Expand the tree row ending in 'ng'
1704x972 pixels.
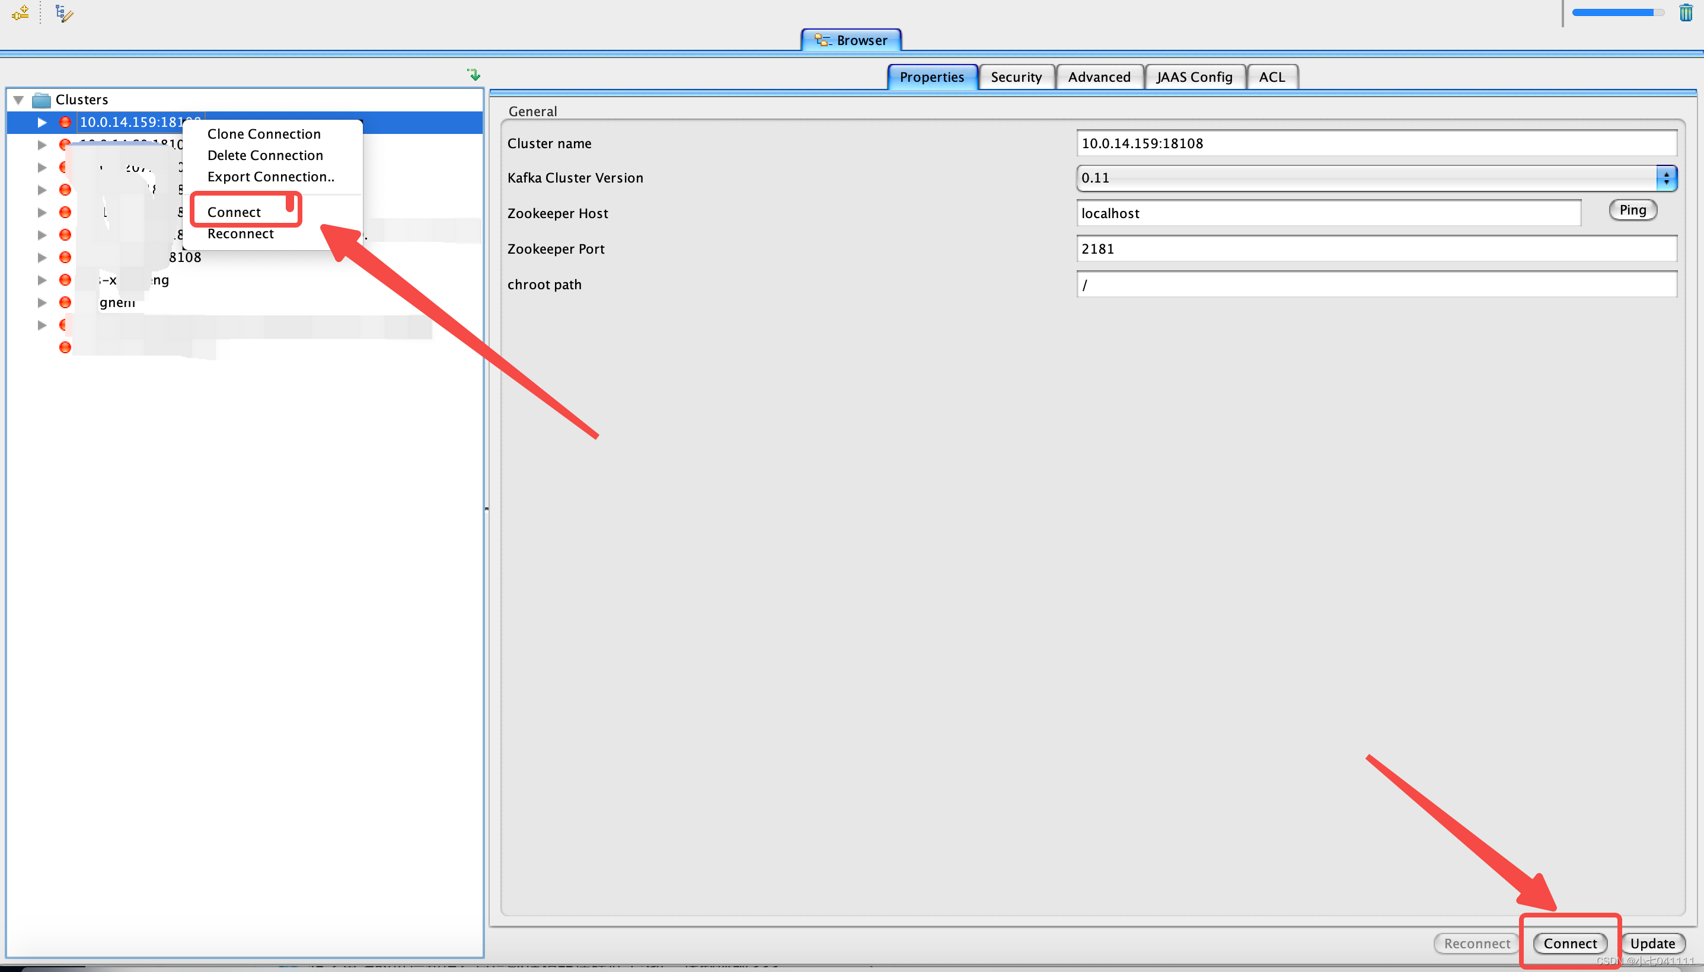click(42, 280)
